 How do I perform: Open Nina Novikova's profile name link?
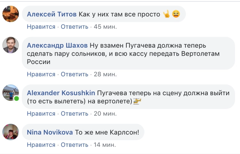50,132
